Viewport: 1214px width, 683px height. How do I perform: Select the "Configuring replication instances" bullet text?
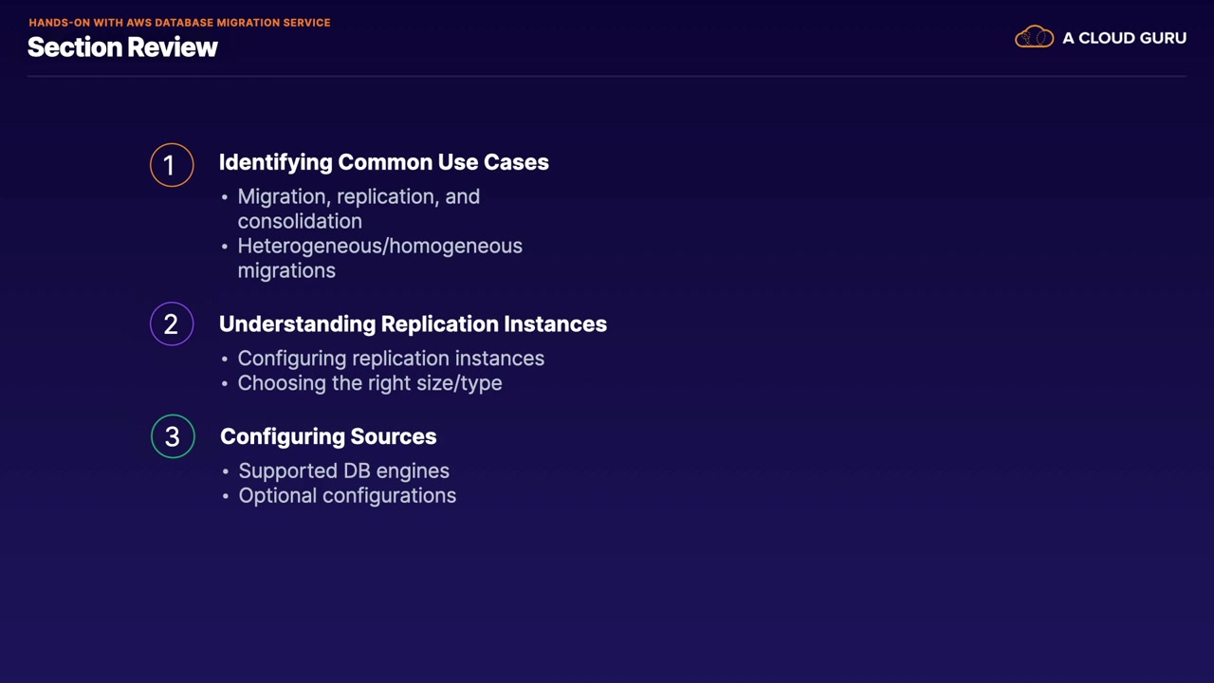(391, 359)
